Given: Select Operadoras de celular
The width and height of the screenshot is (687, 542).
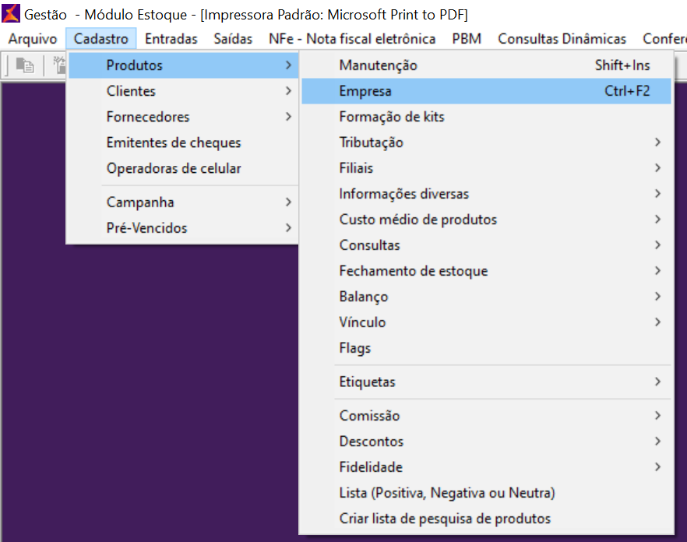Looking at the screenshot, I should tap(174, 168).
